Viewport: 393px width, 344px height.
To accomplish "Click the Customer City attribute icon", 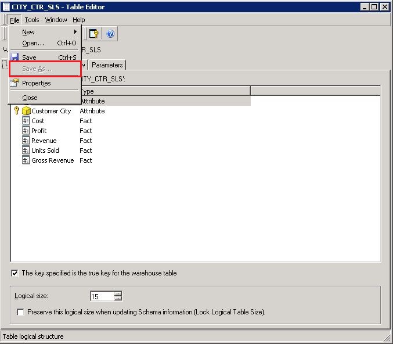I will point(26,110).
